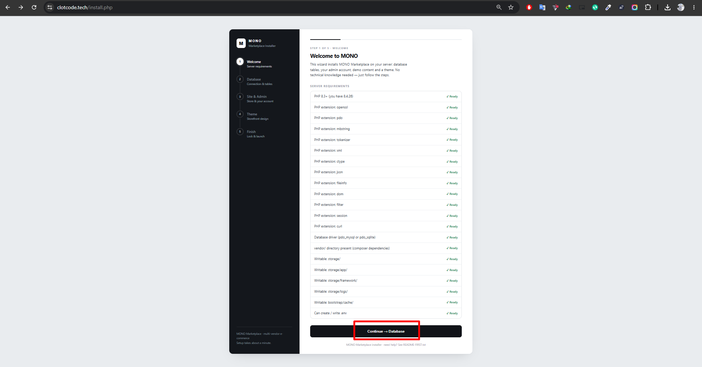
Task: Click the PHP extension: openssl row
Action: click(386, 107)
